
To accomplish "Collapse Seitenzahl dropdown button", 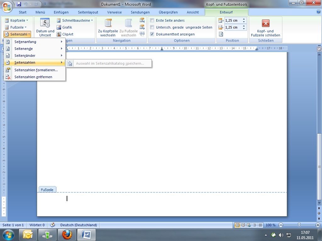I will [x=17, y=34].
